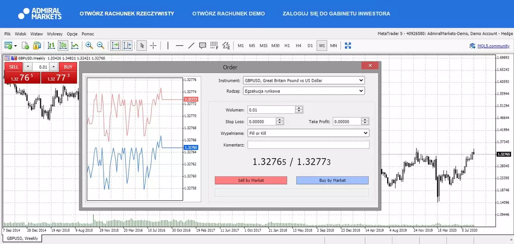The height and width of the screenshot is (244, 514).
Task: Click the Stop Loss input field
Action: (x=262, y=121)
